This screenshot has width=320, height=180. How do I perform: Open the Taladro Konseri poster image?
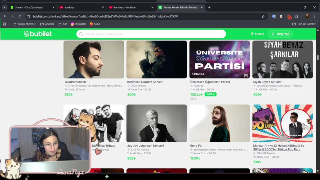pyautogui.click(x=93, y=59)
